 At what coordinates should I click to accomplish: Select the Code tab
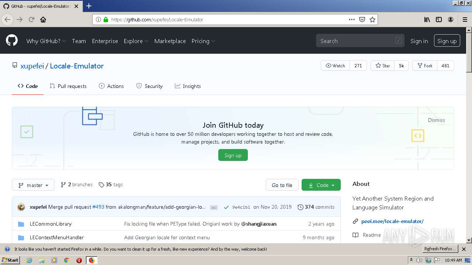tap(28, 86)
